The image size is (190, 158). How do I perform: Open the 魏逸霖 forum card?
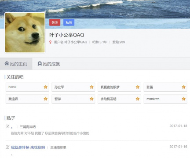[x=27, y=99]
